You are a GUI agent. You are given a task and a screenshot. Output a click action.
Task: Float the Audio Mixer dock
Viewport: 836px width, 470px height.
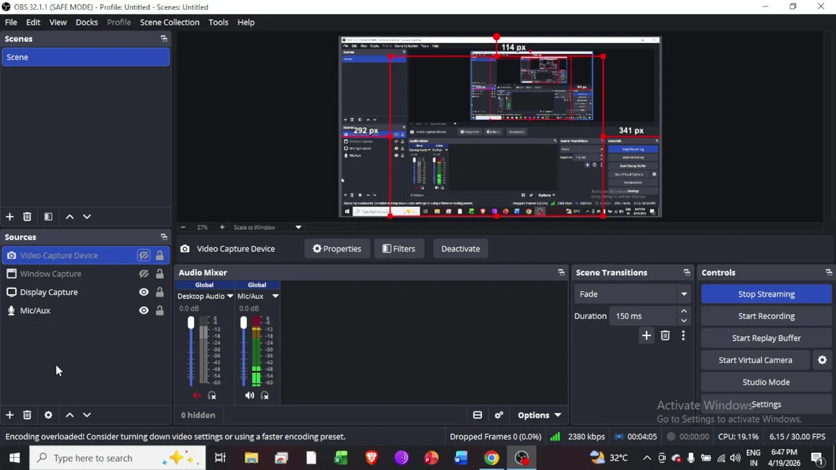coord(561,272)
